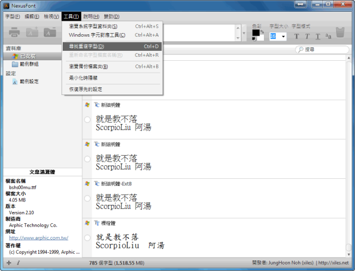Viewport: 355px width, 271px height.
Task: Choose 瀏覽系統字型資料夾(S) menu item
Action: pos(112,27)
